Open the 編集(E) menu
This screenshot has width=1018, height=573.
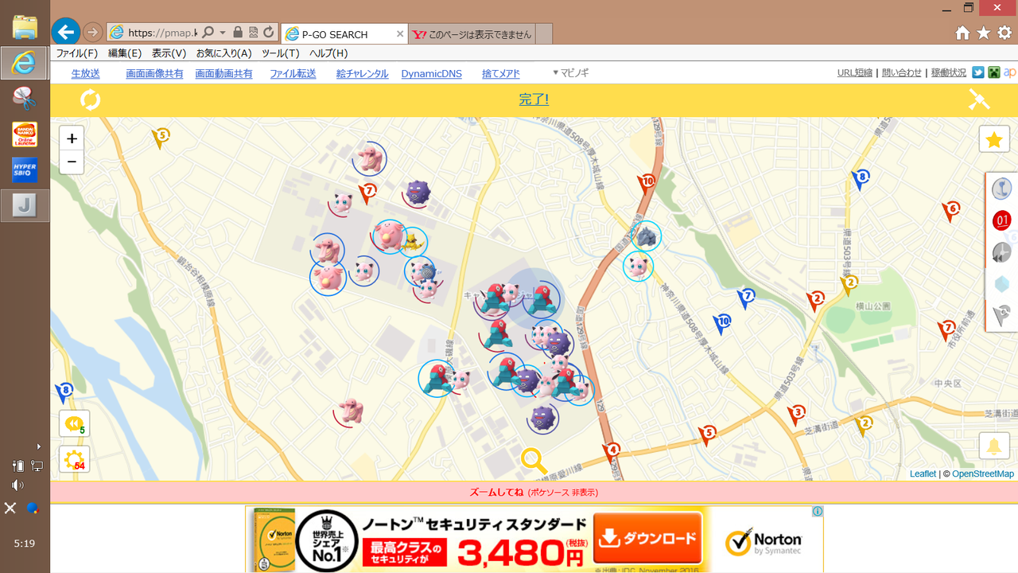125,53
